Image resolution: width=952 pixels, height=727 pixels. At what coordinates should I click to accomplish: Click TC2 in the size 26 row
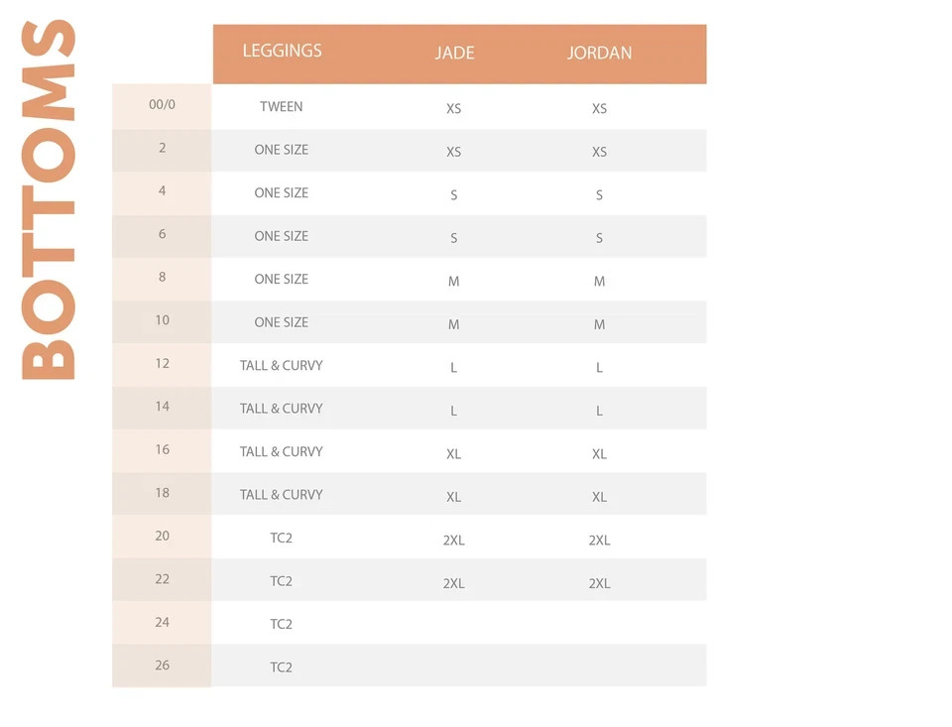[x=282, y=667]
